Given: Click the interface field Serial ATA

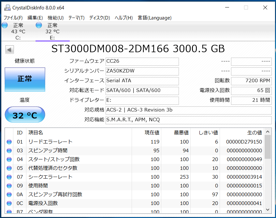Looking at the screenshot, I should [x=142, y=81].
